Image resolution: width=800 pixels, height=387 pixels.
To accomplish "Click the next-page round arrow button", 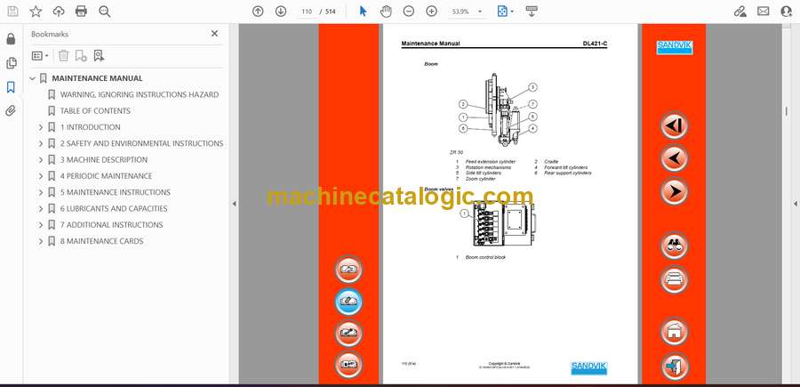I will point(674,191).
